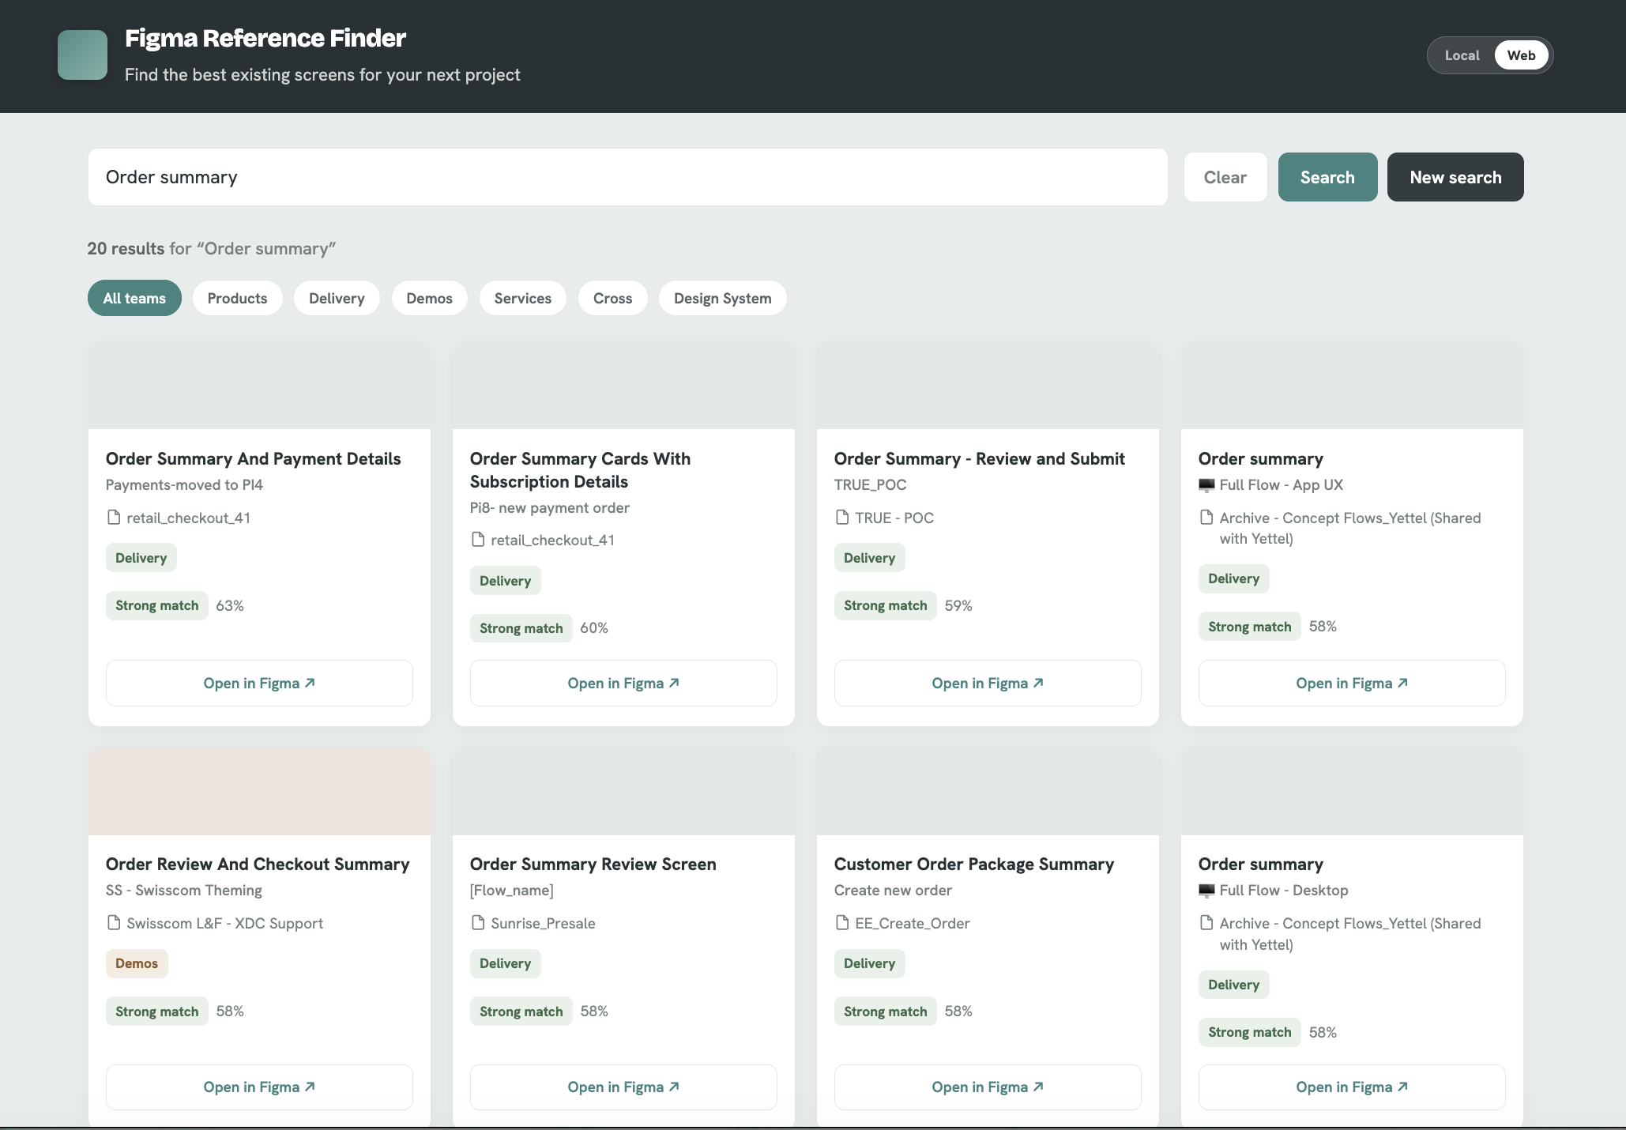Open Full Flow - App UX card in Figma
Viewport: 1626px width, 1130px height.
click(x=1352, y=683)
